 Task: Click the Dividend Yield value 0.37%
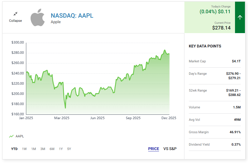point(236,145)
